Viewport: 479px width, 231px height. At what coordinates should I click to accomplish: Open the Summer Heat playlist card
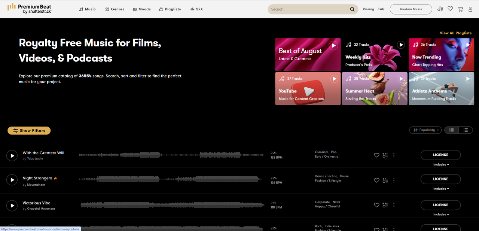pyautogui.click(x=375, y=89)
